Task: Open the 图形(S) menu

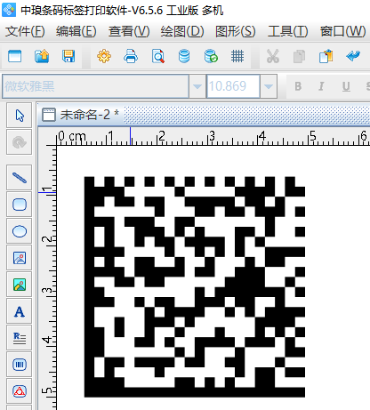Action: point(236,31)
